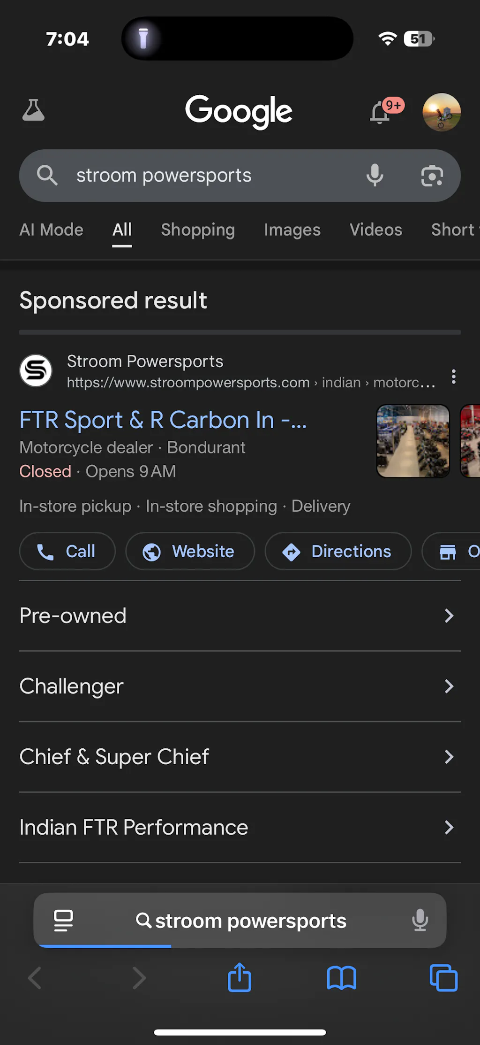Switch to the Shopping tab

(198, 230)
